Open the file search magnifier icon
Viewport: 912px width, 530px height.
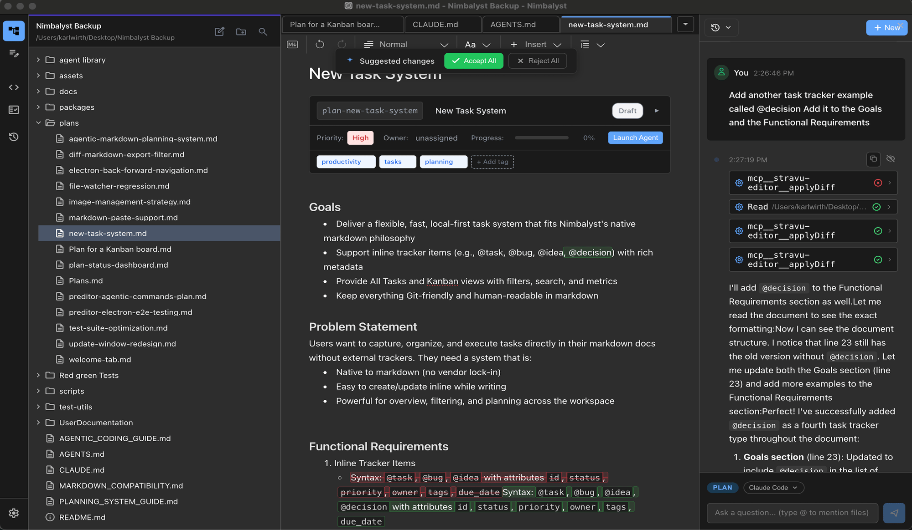point(263,31)
